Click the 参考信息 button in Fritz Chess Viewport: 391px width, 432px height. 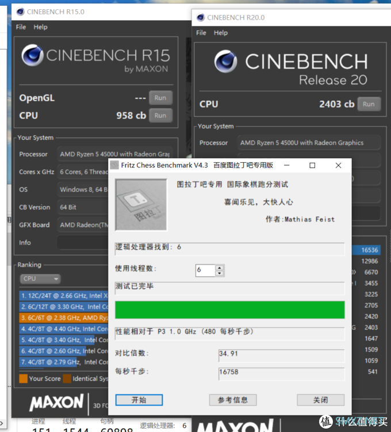[233, 400]
